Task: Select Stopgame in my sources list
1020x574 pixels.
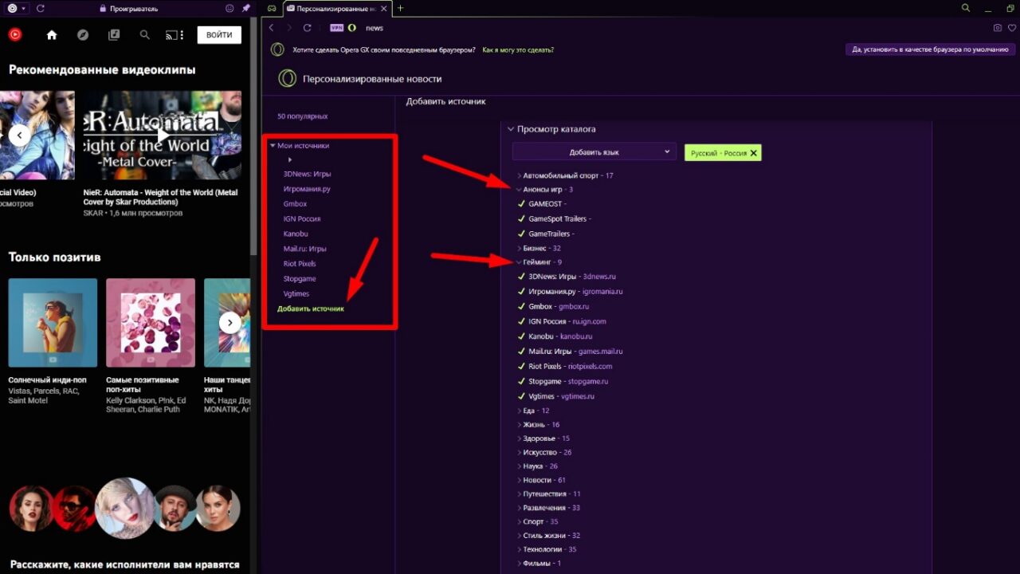Action: click(x=300, y=279)
